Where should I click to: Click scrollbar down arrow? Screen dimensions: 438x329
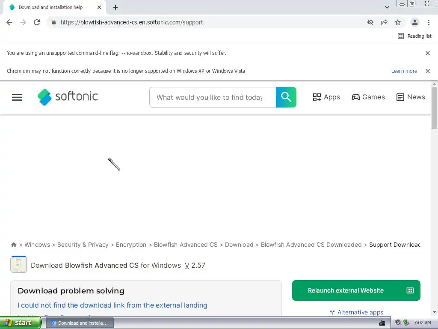(x=435, y=312)
